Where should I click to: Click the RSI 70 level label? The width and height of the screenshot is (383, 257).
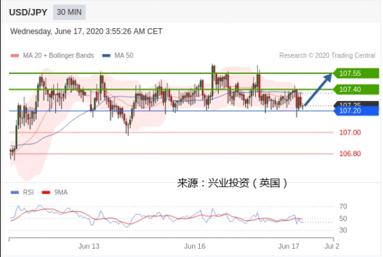(x=343, y=207)
